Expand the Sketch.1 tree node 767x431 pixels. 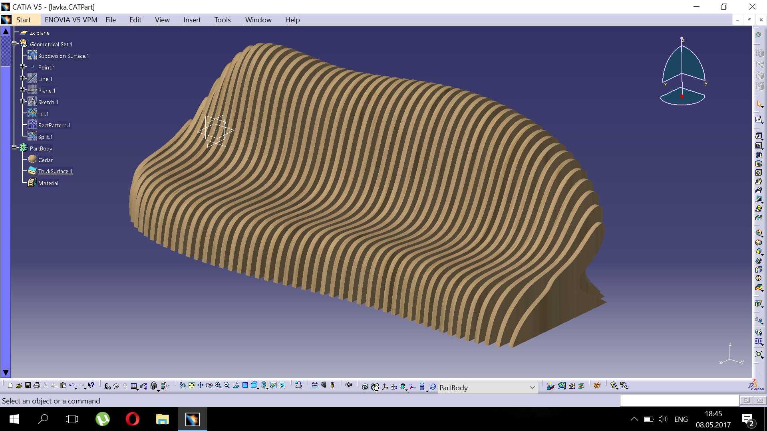pos(23,101)
